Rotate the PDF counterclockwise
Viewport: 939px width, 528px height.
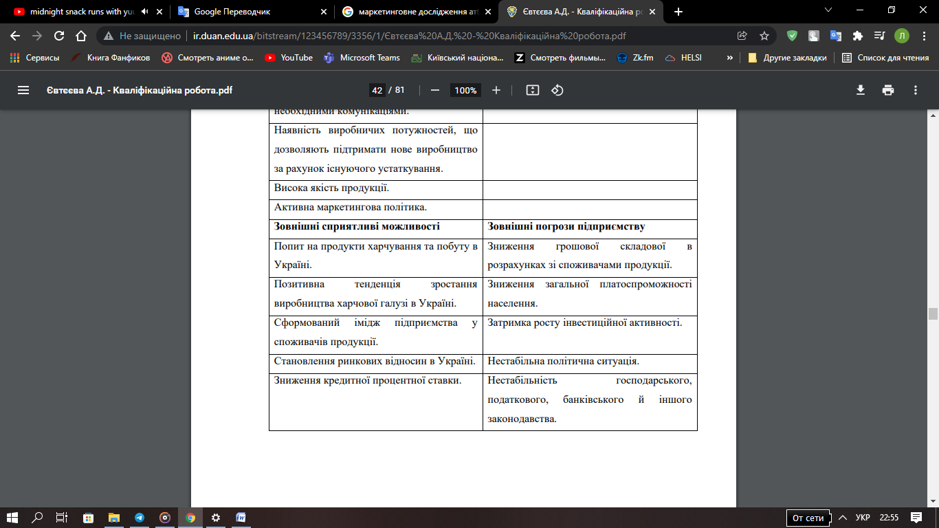point(557,90)
